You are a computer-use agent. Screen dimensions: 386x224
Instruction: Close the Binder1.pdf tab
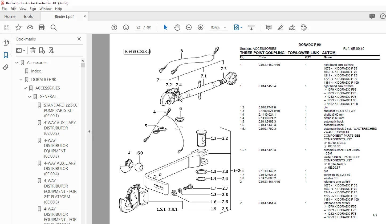85,17
